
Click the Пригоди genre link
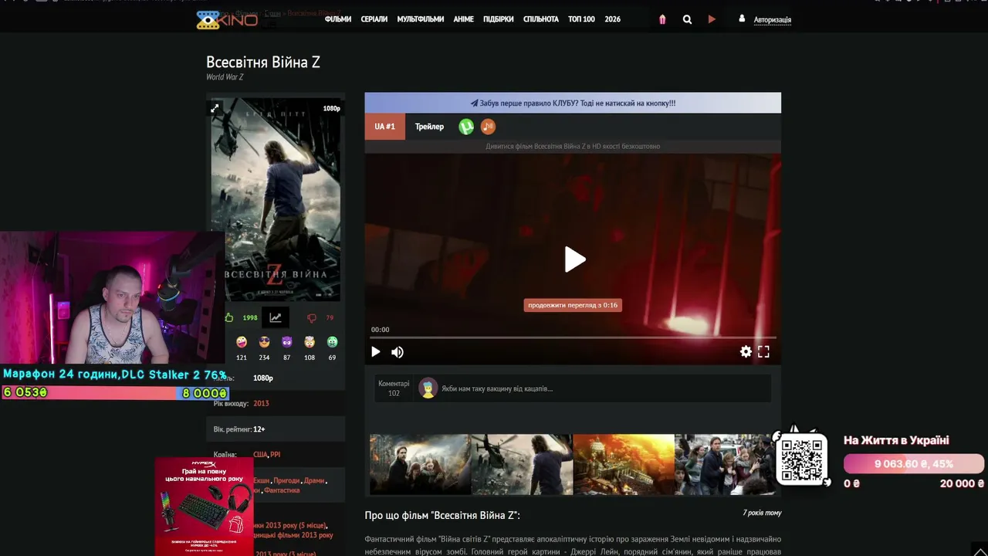[286, 481]
